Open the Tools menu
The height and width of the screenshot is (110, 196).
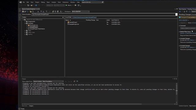point(59,2)
